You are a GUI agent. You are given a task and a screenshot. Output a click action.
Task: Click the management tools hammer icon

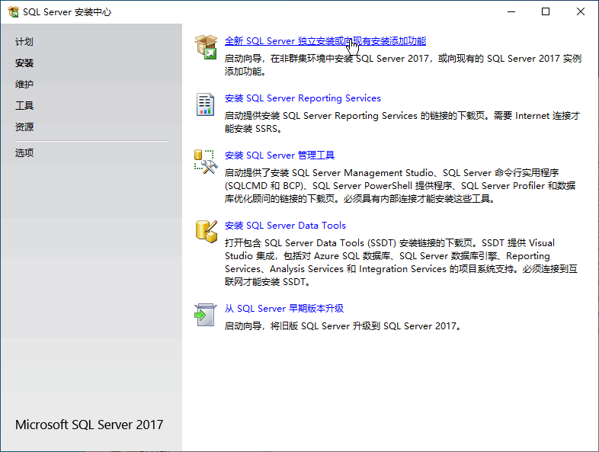click(206, 162)
